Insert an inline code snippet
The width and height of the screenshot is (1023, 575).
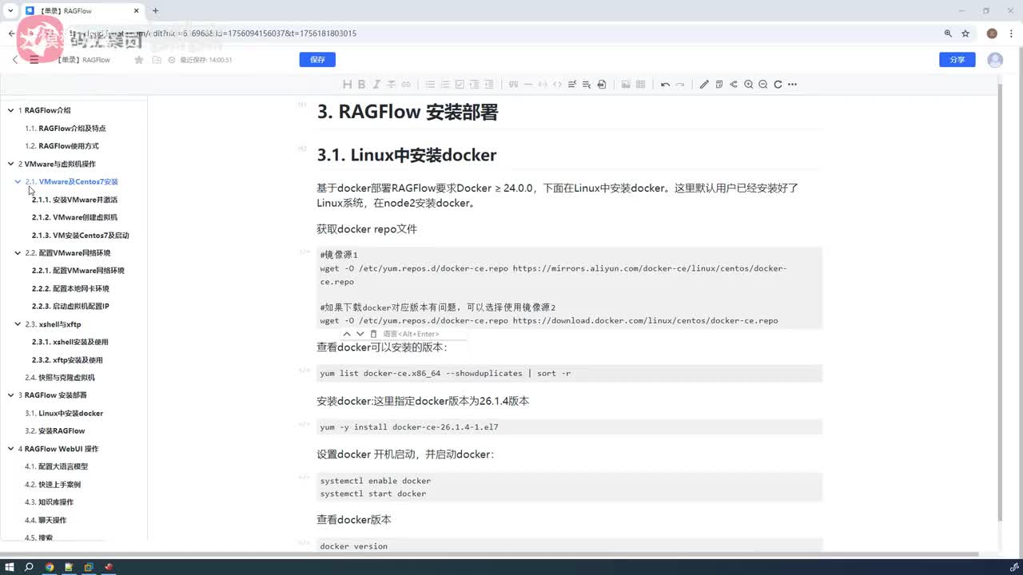tap(557, 84)
